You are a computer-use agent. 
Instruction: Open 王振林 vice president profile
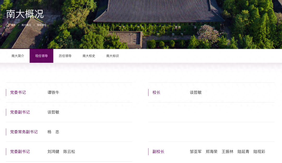pyautogui.click(x=227, y=152)
